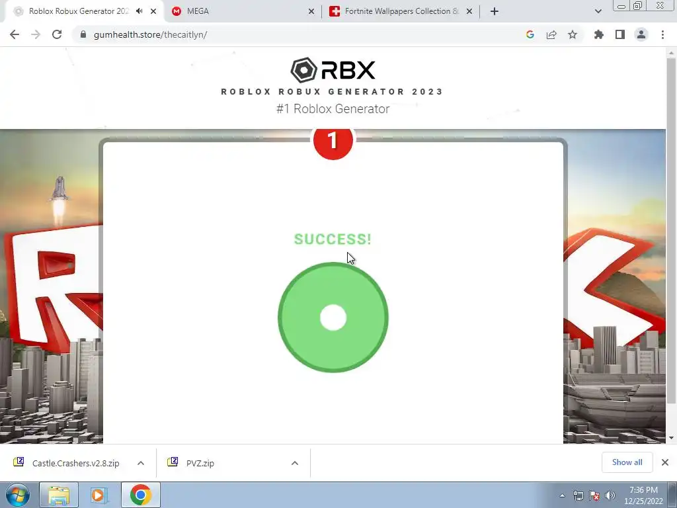View site information via the lock icon

point(83,34)
